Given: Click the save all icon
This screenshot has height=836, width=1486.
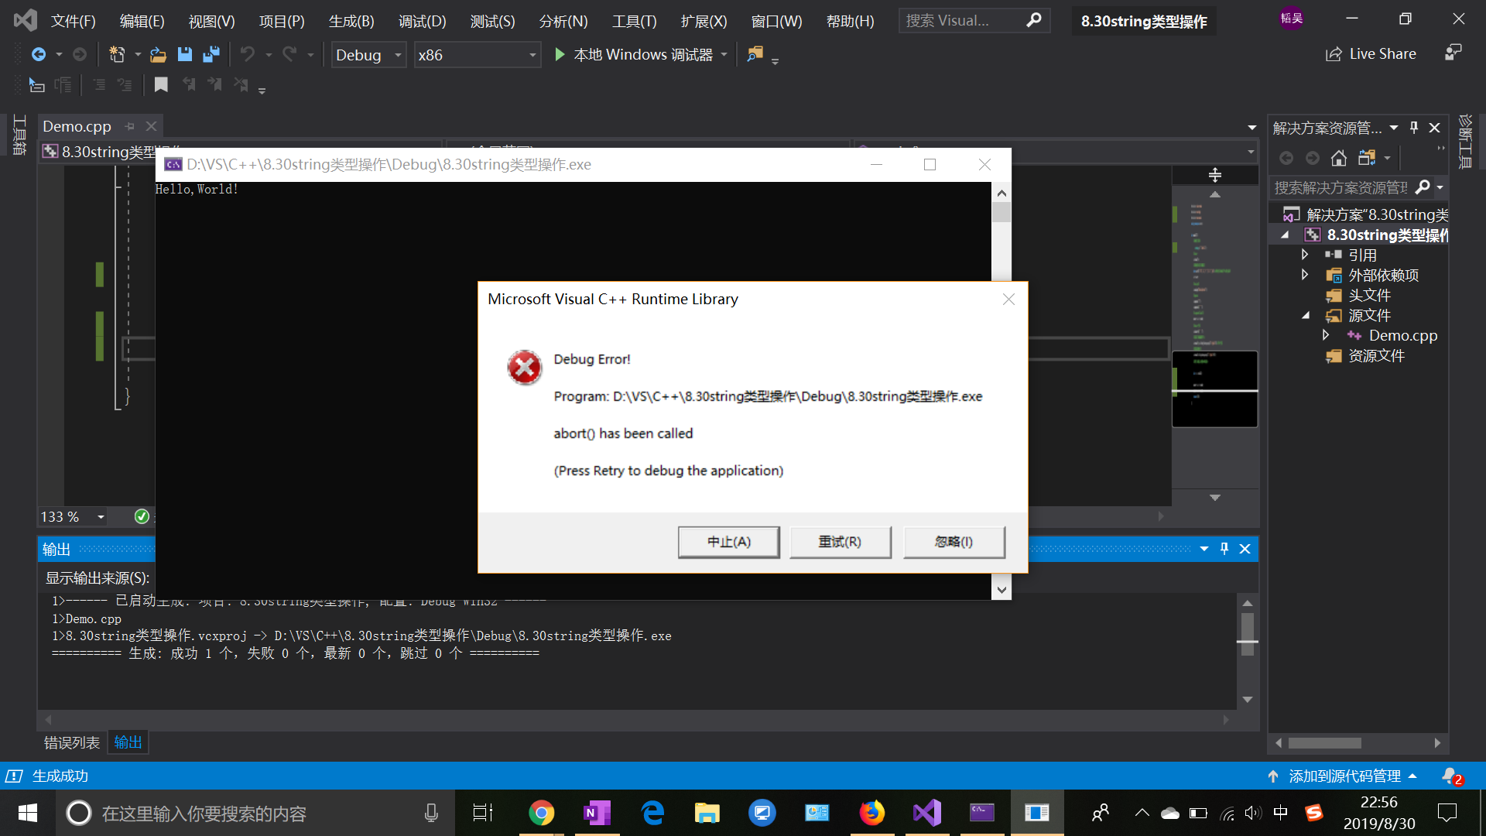Looking at the screenshot, I should coord(211,54).
